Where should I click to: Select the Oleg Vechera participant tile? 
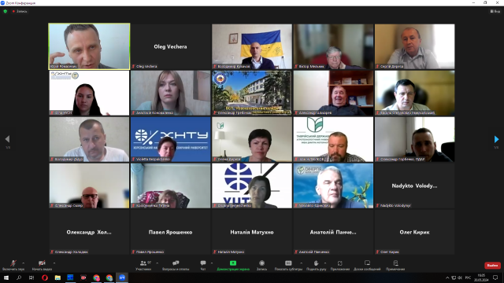click(x=170, y=46)
